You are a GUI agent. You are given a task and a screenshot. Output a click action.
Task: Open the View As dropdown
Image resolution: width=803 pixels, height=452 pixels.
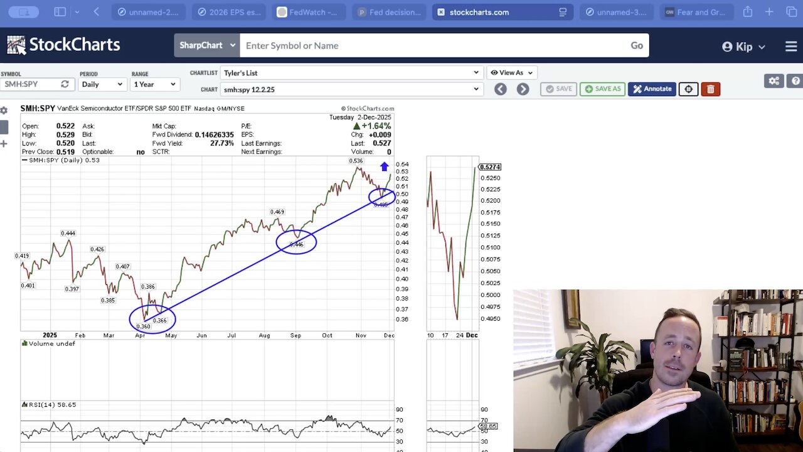pos(511,73)
